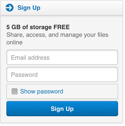
Task: Enable the Show password checkbox
Action: point(15,91)
